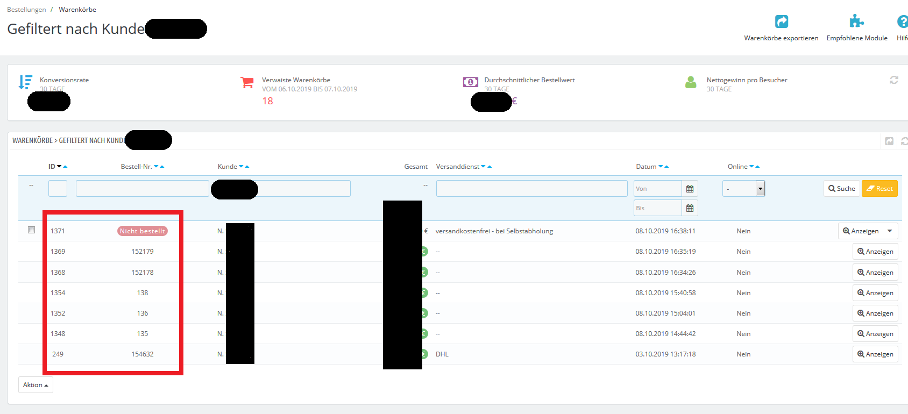Click order number 154632

(143, 354)
